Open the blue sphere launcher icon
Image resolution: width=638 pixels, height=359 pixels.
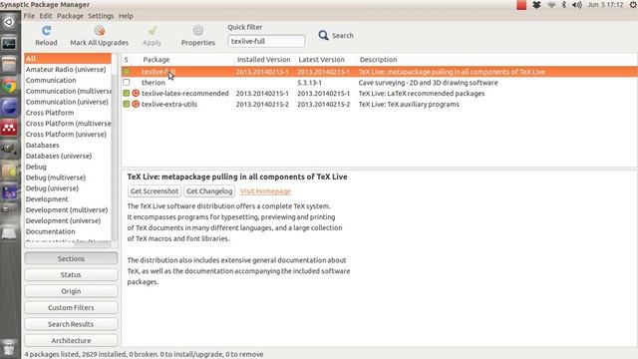(9, 107)
